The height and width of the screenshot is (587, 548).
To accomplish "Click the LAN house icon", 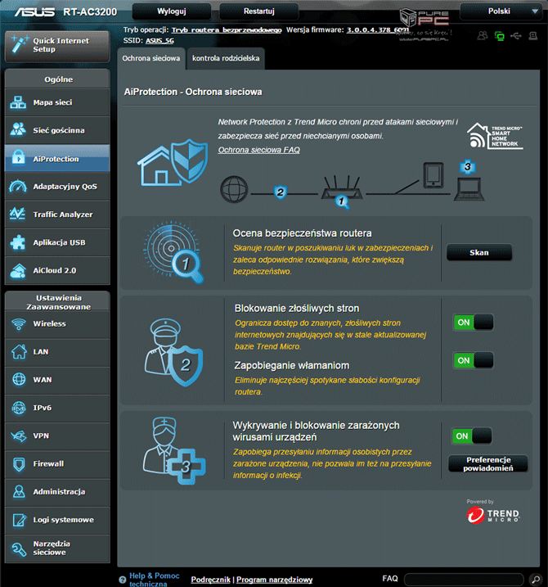I will 18,352.
